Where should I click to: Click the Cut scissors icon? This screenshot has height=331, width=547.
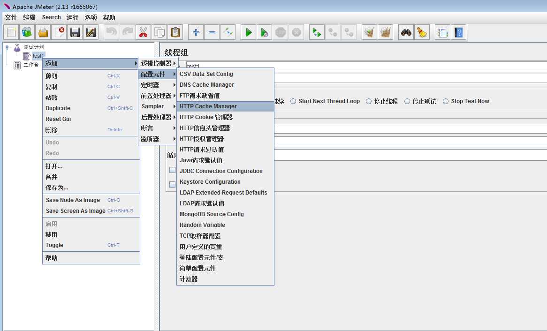(x=143, y=32)
